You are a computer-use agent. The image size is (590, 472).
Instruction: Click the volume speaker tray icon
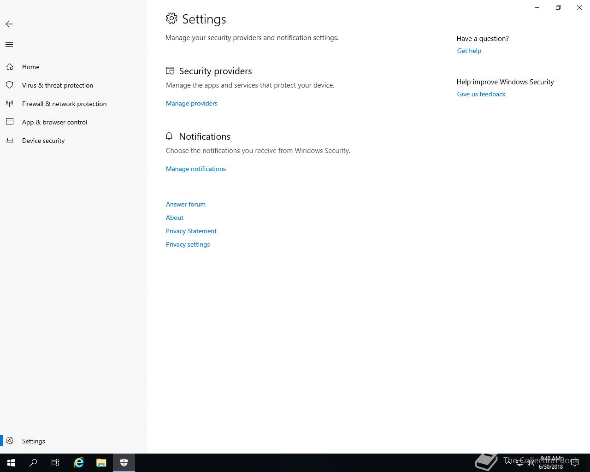pos(530,463)
